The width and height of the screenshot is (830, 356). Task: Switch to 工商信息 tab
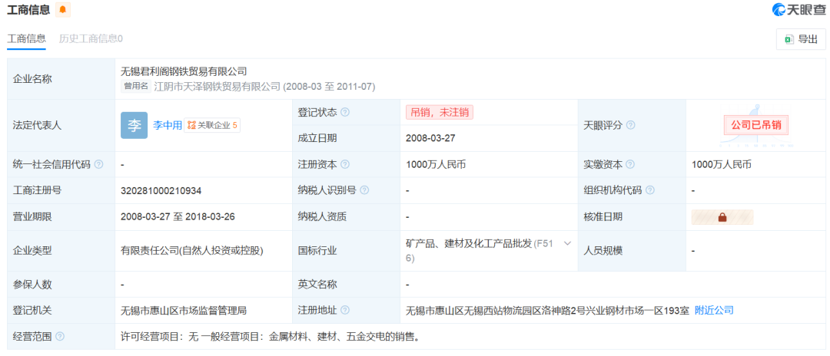click(x=26, y=38)
